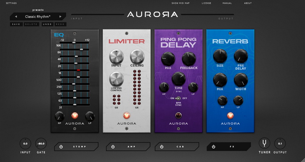The image size is (305, 162).
Task: Open the About page
Action: 248,3
